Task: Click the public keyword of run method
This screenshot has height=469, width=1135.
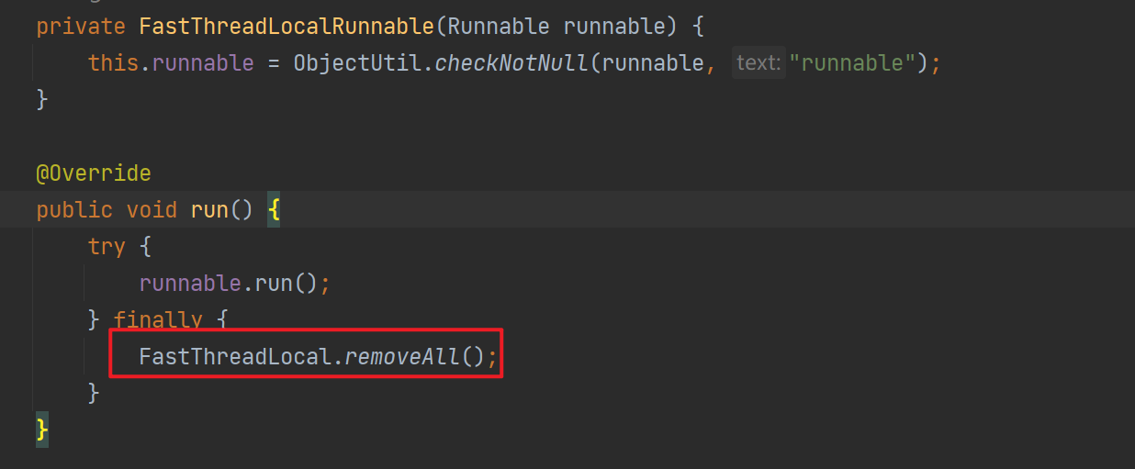Action: click(74, 210)
